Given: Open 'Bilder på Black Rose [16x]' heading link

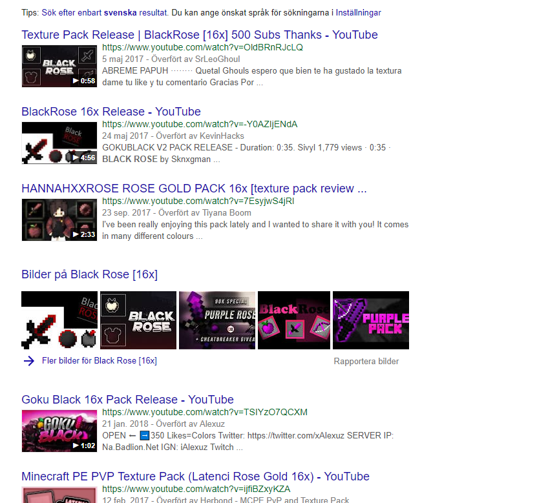Looking at the screenshot, I should pyautogui.click(x=89, y=274).
